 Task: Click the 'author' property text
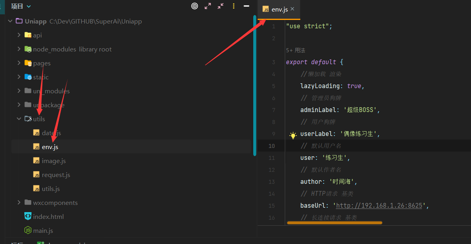(x=311, y=181)
